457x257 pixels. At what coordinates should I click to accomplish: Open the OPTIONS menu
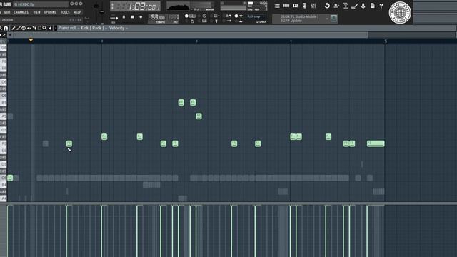(x=50, y=12)
